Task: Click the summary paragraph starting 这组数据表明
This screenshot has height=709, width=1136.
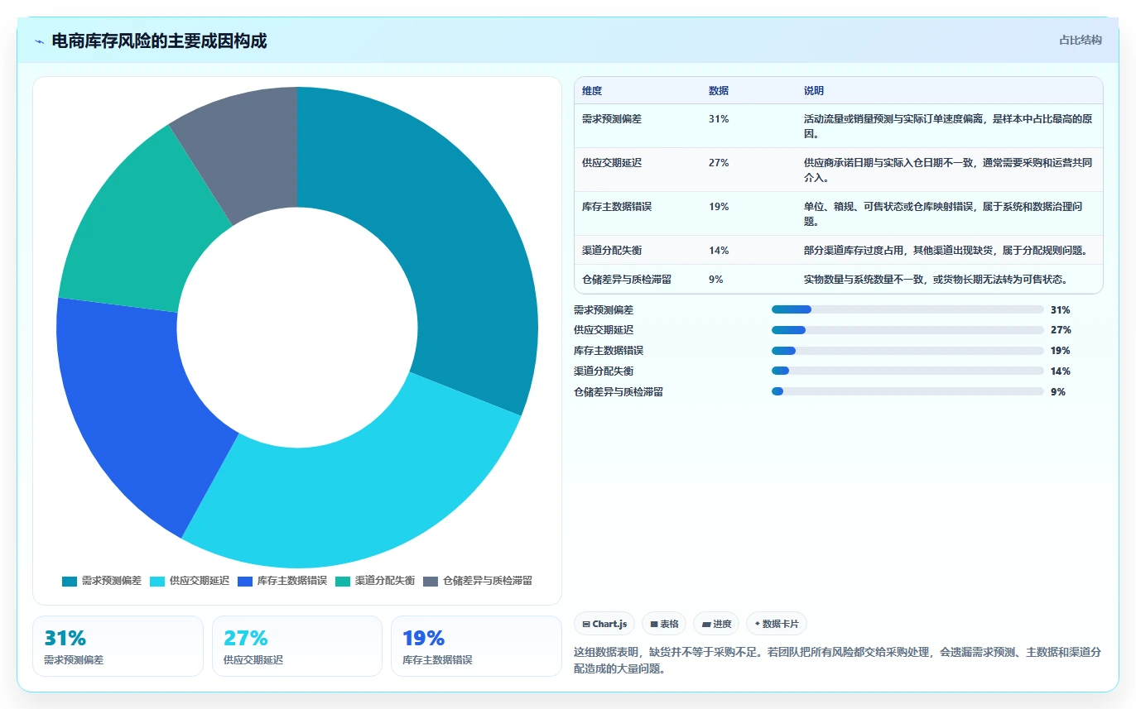Action: pyautogui.click(x=838, y=661)
